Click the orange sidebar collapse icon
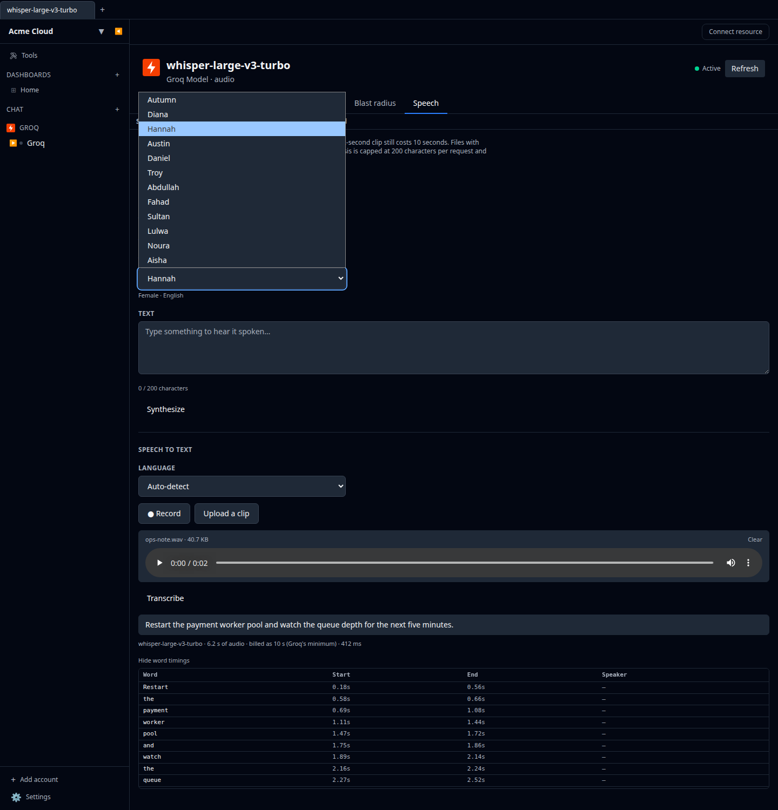The width and height of the screenshot is (778, 810). click(x=118, y=31)
